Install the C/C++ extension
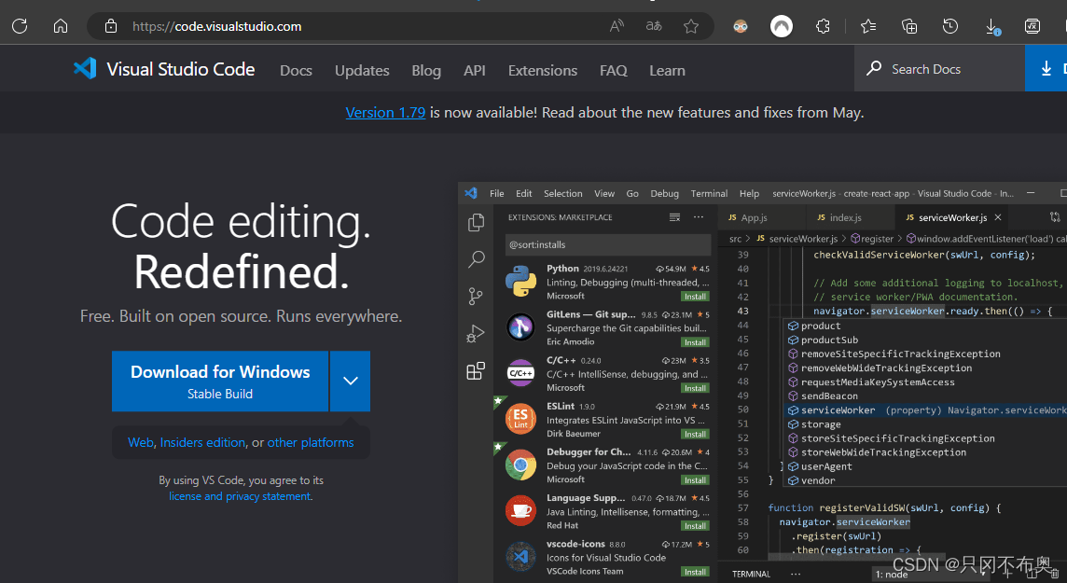This screenshot has height=583, width=1067. (x=695, y=388)
